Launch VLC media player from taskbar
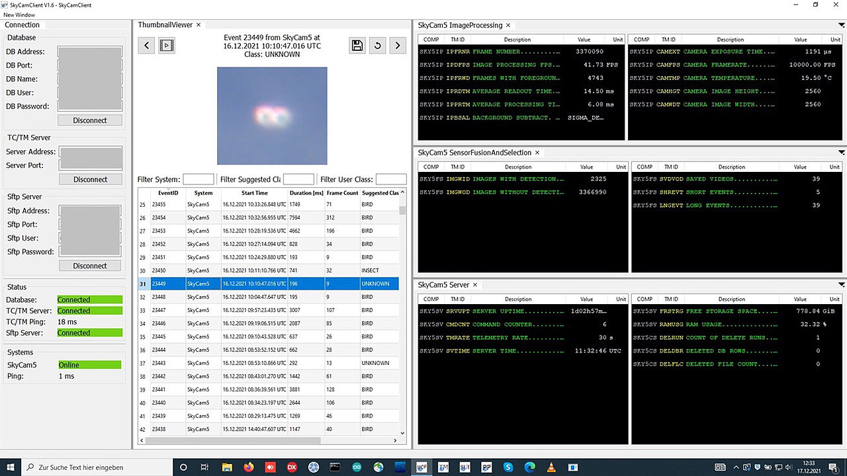Viewport: 847px width, 476px height. coord(551,467)
